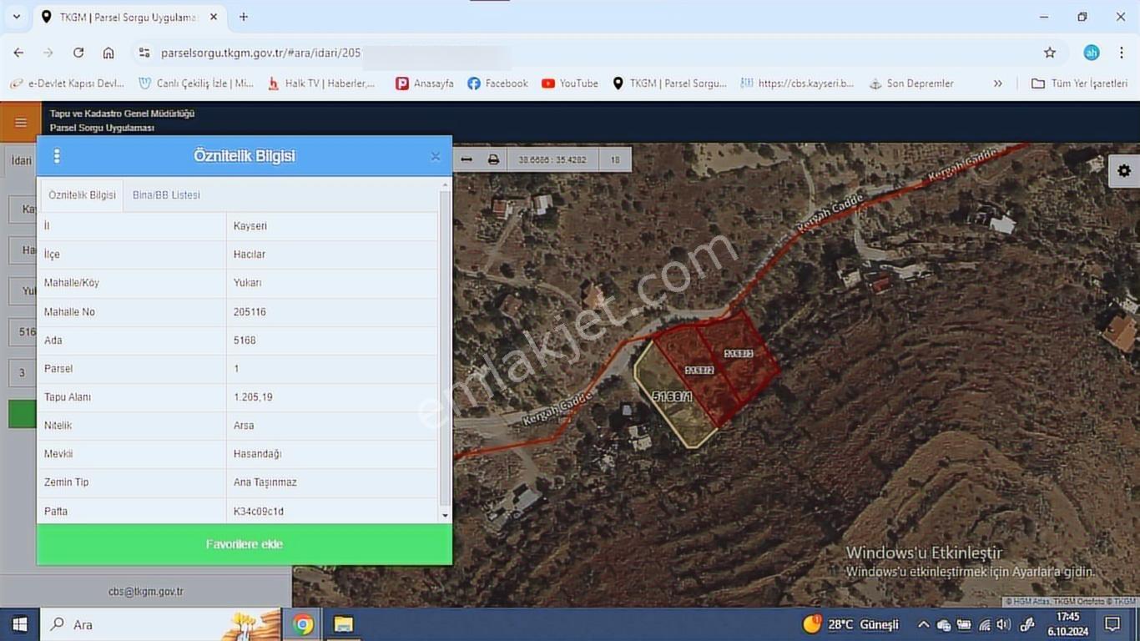Screen dimensions: 1140x641
Task: Expand the hidden bookmarks chevron
Action: pos(997,83)
